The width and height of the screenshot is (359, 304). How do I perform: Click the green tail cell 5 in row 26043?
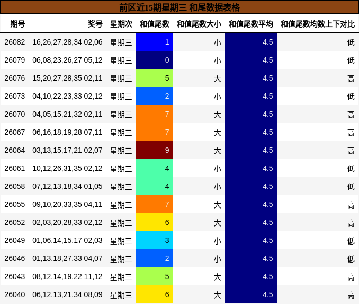[155, 276]
